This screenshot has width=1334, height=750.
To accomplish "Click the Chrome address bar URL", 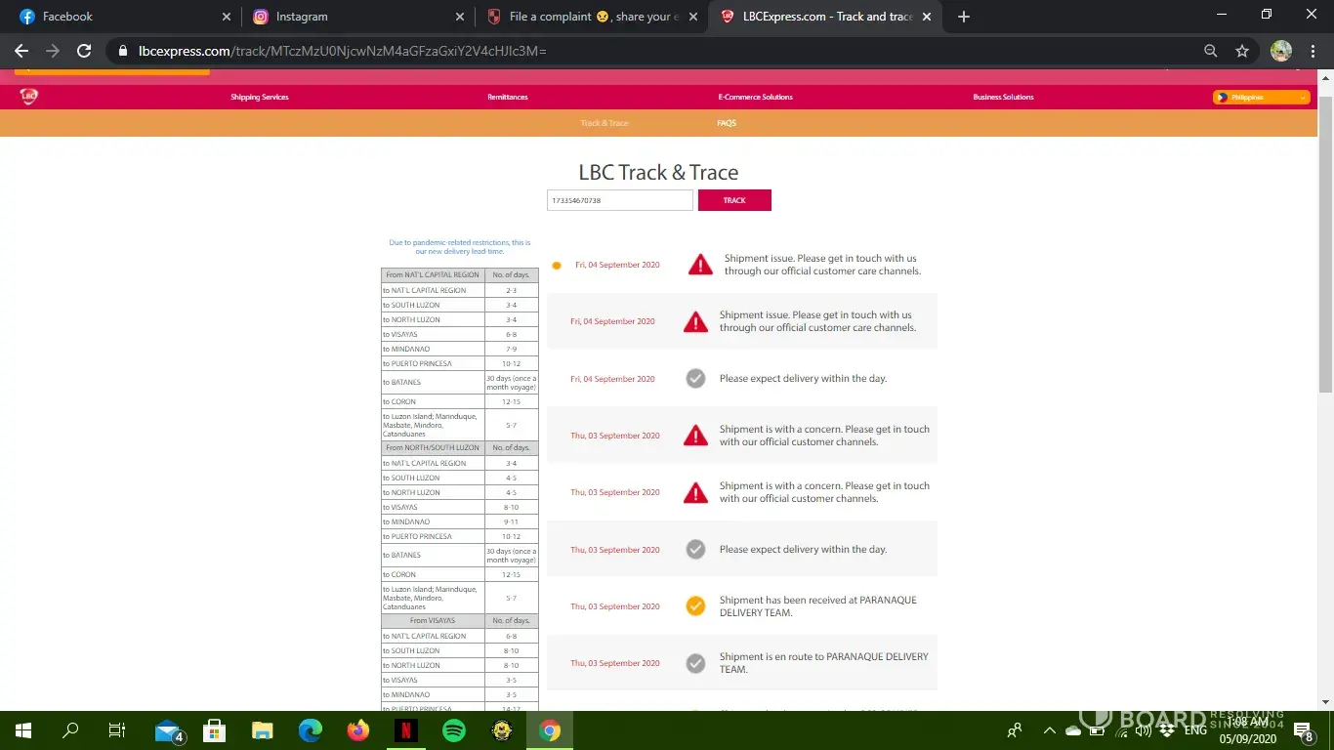I will [342, 51].
